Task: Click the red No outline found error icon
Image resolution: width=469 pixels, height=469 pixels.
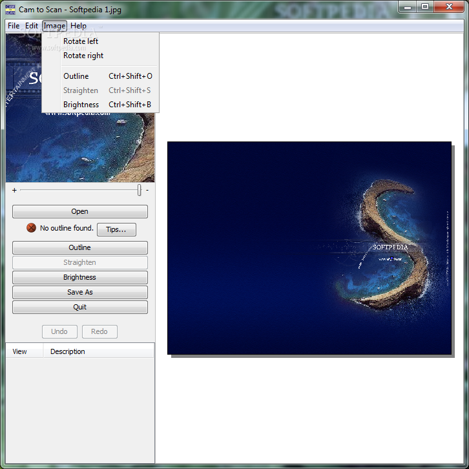Action: 31,228
